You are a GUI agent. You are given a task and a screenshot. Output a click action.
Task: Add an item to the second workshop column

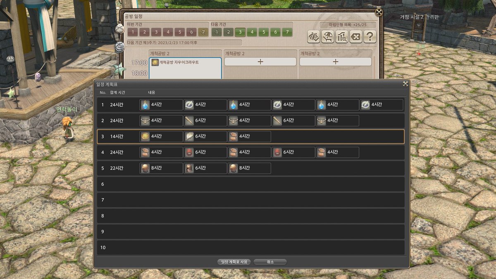[x=260, y=62]
